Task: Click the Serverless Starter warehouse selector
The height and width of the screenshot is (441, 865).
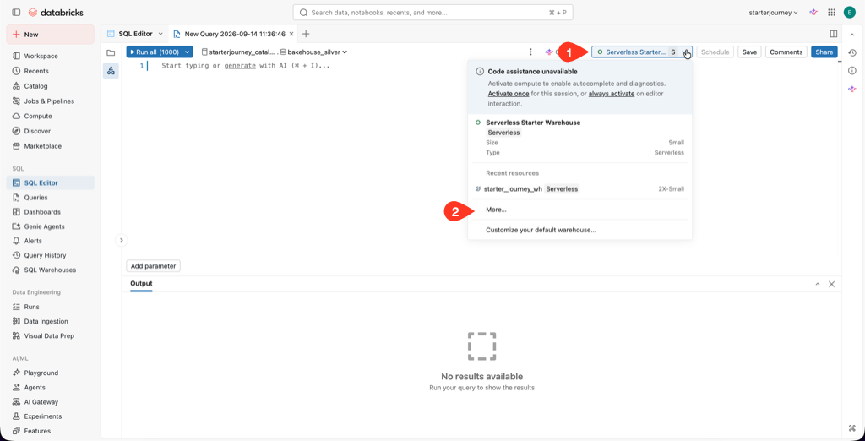Action: click(642, 52)
